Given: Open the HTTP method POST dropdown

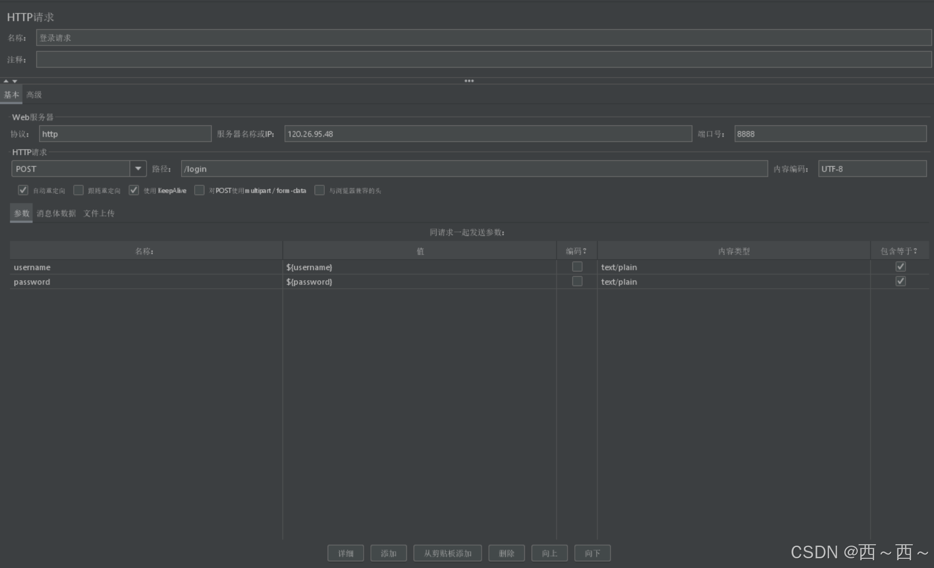Looking at the screenshot, I should coord(138,169).
